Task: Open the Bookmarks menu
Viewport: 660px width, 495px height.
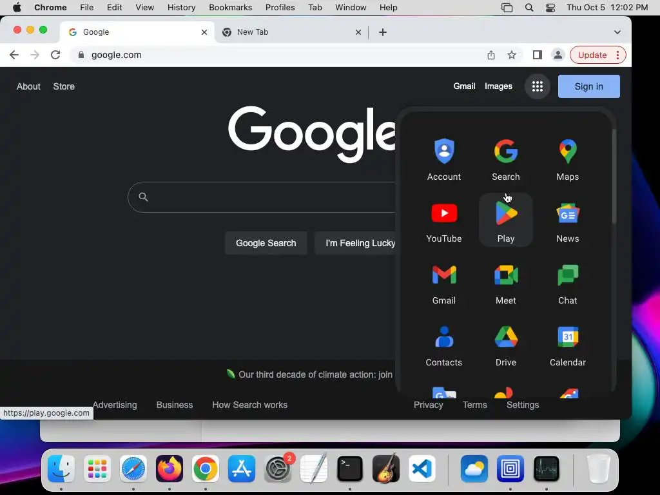Action: [x=230, y=8]
